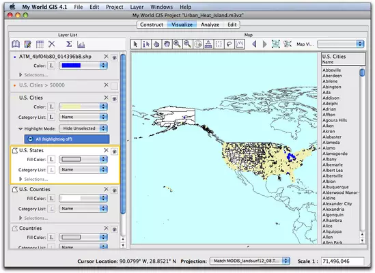
Task: Toggle visibility eye for U.S. States layer
Action: 115,152
